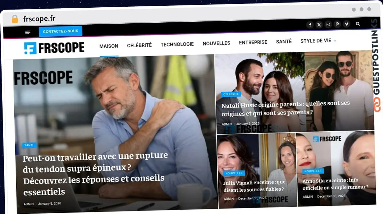Select the Maison menu item

pos(109,46)
